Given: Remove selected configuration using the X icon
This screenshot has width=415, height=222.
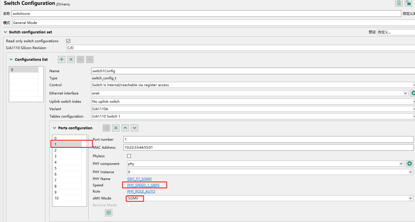Looking at the screenshot, I should point(71,59).
